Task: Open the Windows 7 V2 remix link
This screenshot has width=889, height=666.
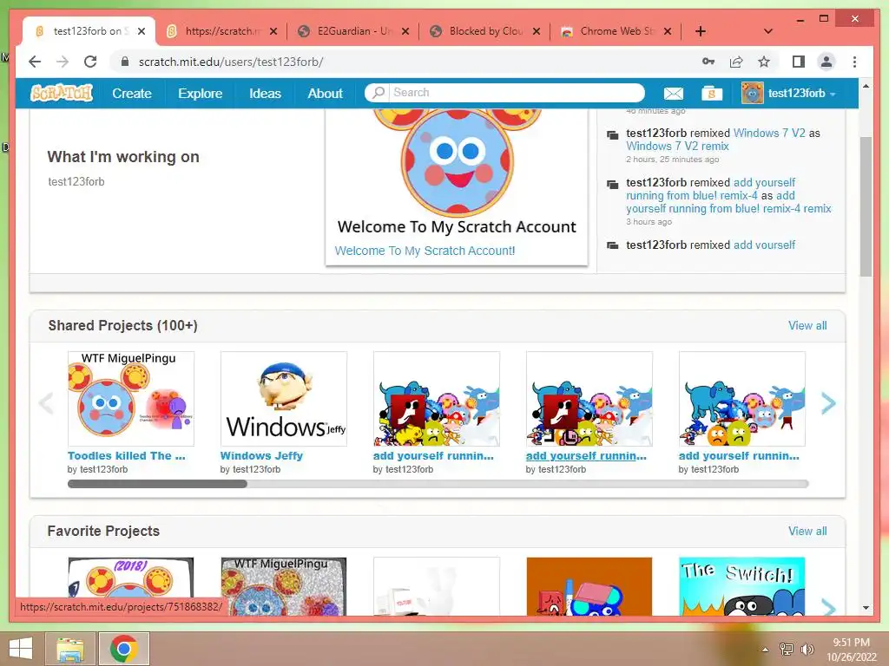Action: point(677,146)
